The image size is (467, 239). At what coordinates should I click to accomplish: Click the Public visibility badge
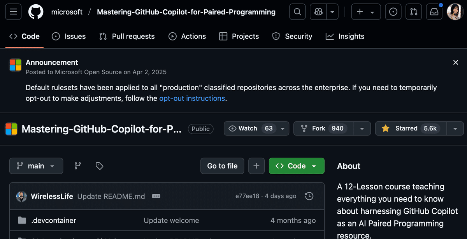(x=200, y=129)
